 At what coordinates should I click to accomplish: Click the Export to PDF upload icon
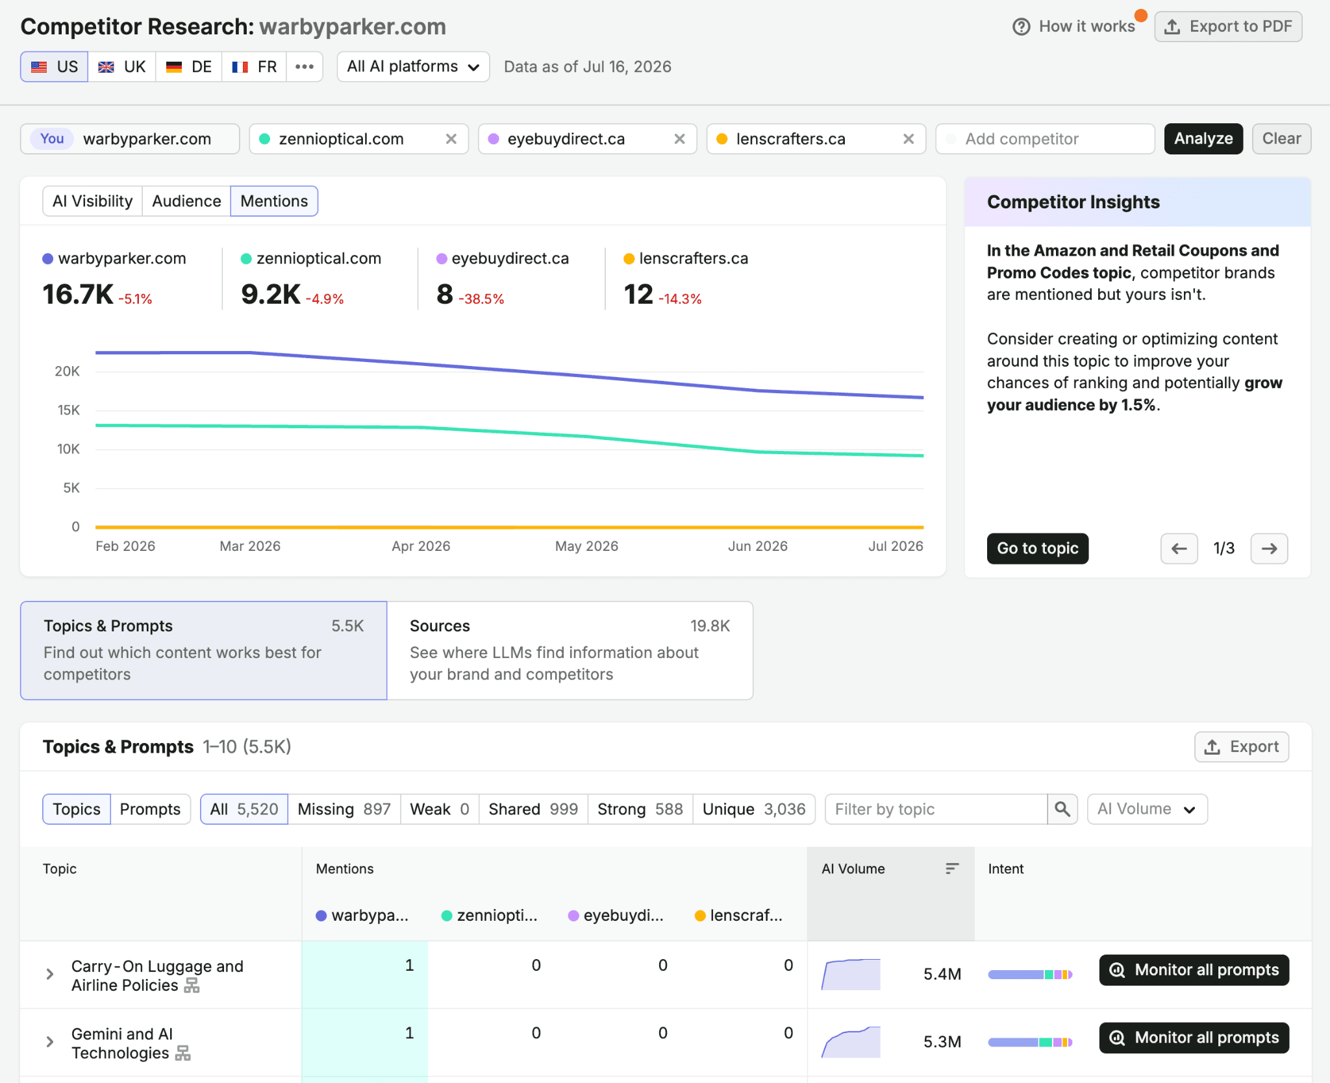(x=1172, y=27)
